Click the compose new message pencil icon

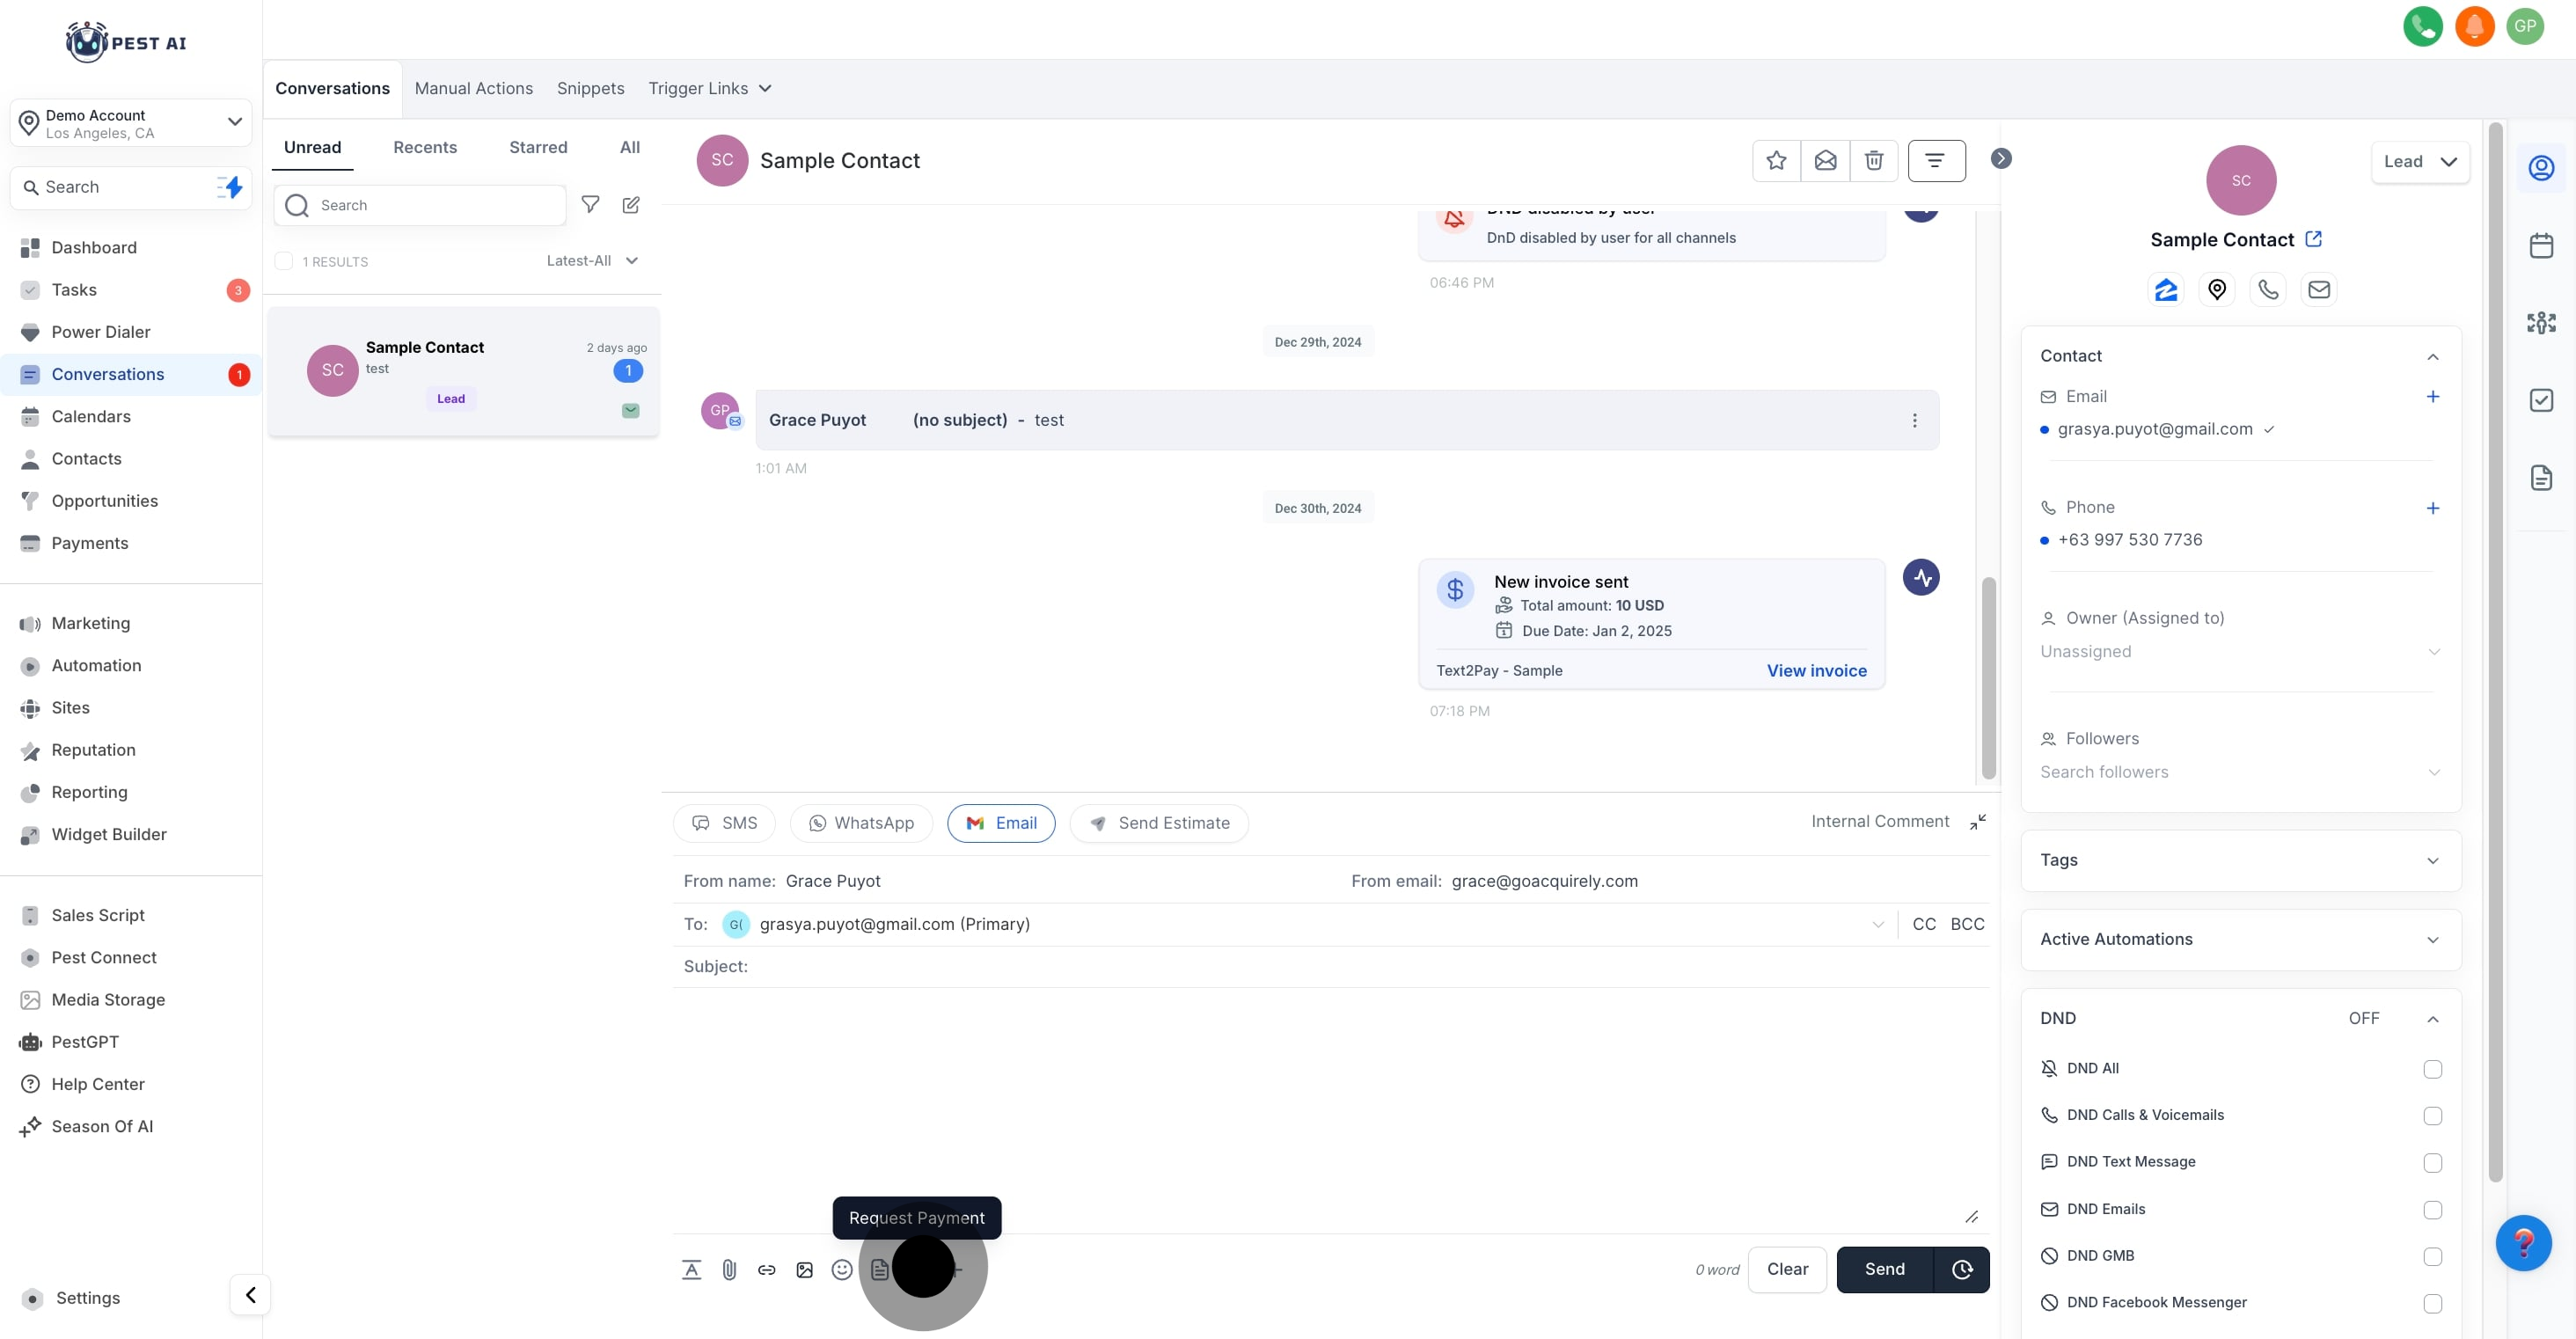pyautogui.click(x=631, y=205)
